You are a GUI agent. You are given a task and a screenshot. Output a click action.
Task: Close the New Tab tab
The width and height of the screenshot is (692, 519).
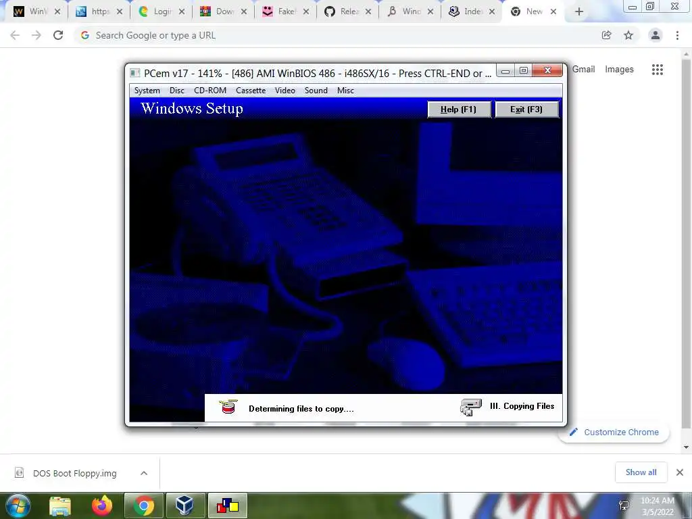[553, 12]
